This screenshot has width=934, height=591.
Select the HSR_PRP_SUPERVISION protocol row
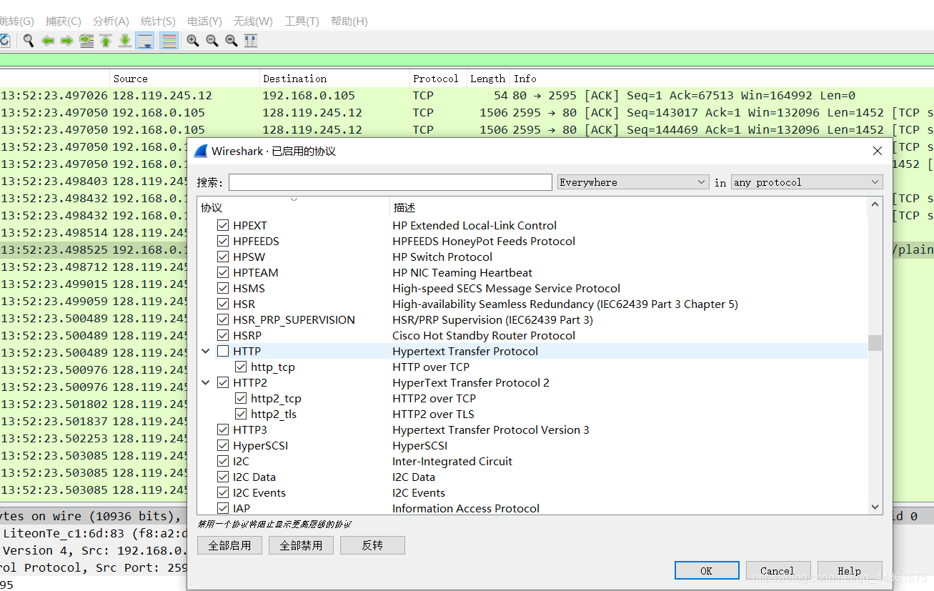click(x=532, y=319)
